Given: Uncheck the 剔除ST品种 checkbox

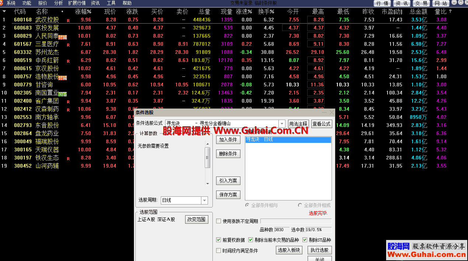Looking at the screenshot, I should point(305,240).
